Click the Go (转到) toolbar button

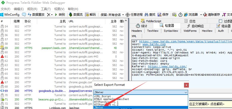tap(60, 14)
